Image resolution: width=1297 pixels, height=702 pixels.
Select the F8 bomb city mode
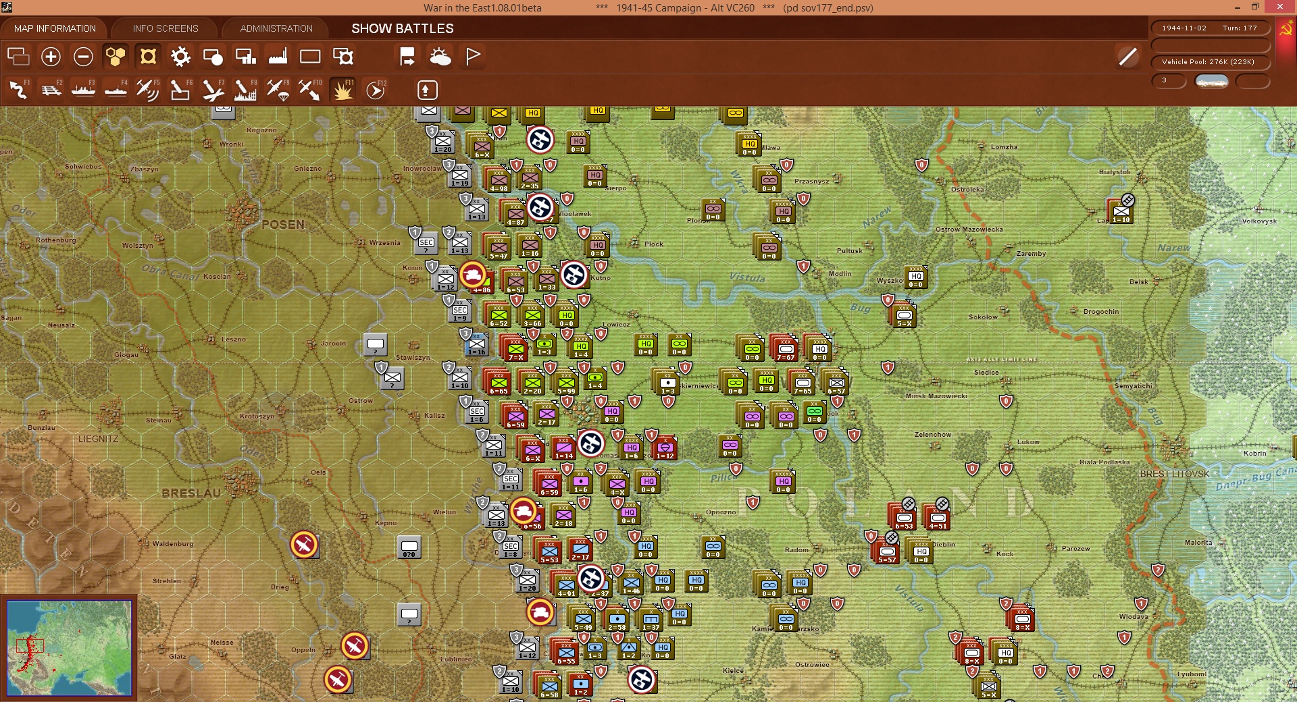point(245,90)
